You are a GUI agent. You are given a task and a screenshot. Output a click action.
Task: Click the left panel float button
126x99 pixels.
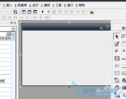tap(12, 23)
